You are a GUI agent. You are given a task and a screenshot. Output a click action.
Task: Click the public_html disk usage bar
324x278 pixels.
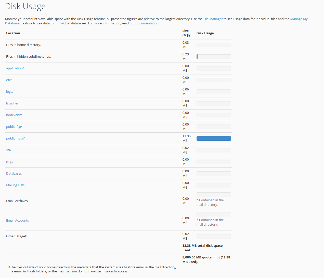tap(214, 138)
